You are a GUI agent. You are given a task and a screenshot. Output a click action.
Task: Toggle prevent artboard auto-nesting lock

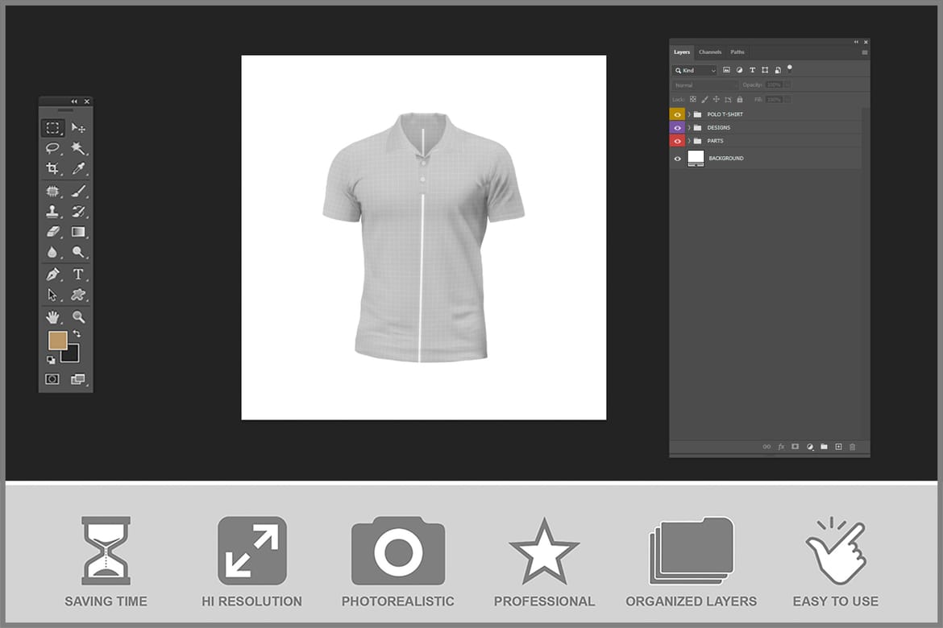(728, 99)
